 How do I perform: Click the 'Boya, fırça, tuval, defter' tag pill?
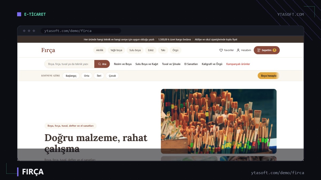click(71, 126)
